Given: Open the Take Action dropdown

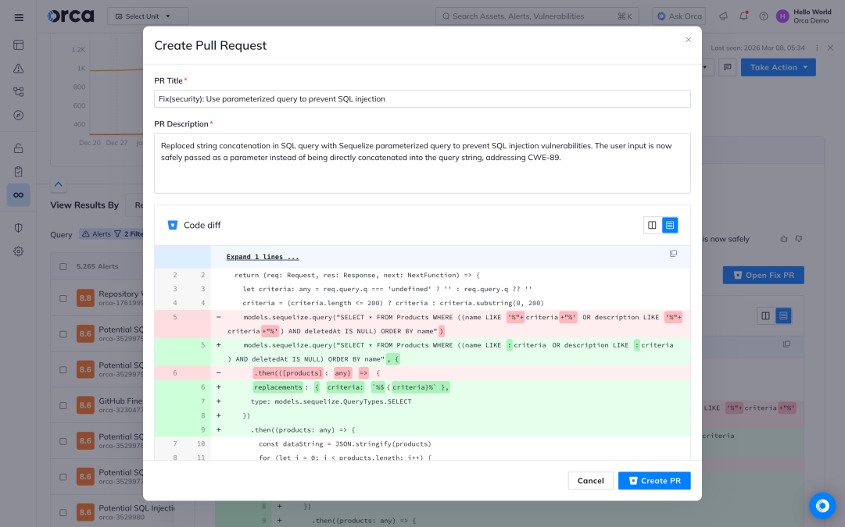Looking at the screenshot, I should coord(777,67).
